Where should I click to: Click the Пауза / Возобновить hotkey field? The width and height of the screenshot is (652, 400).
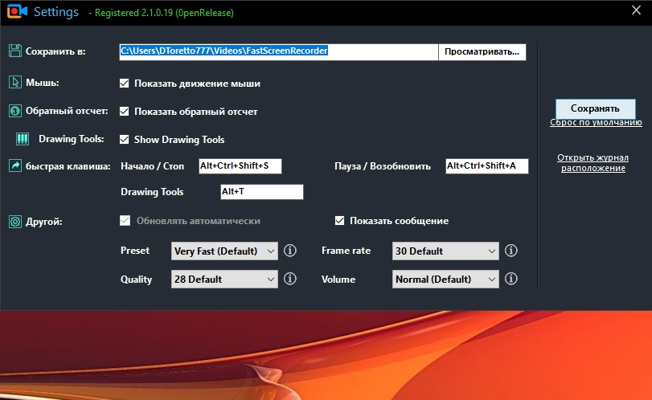(487, 165)
